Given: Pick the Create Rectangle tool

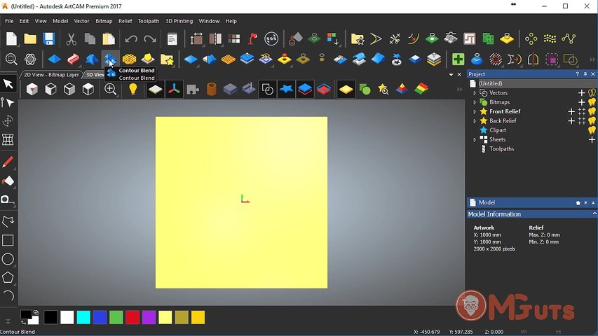Looking at the screenshot, I should point(8,240).
